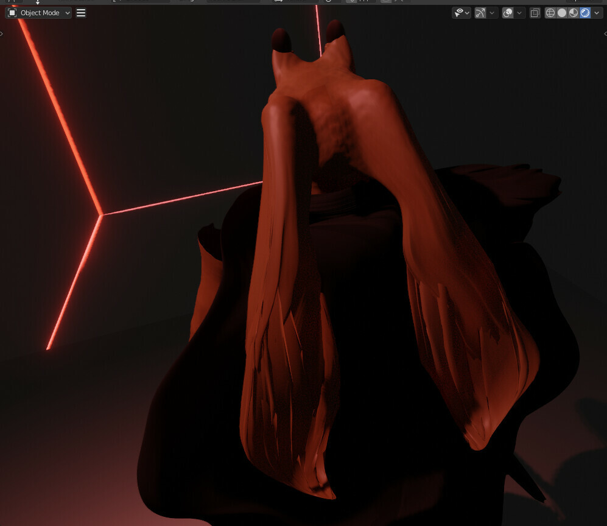Toggle show gizmos button
The height and width of the screenshot is (526, 607).
pyautogui.click(x=480, y=13)
